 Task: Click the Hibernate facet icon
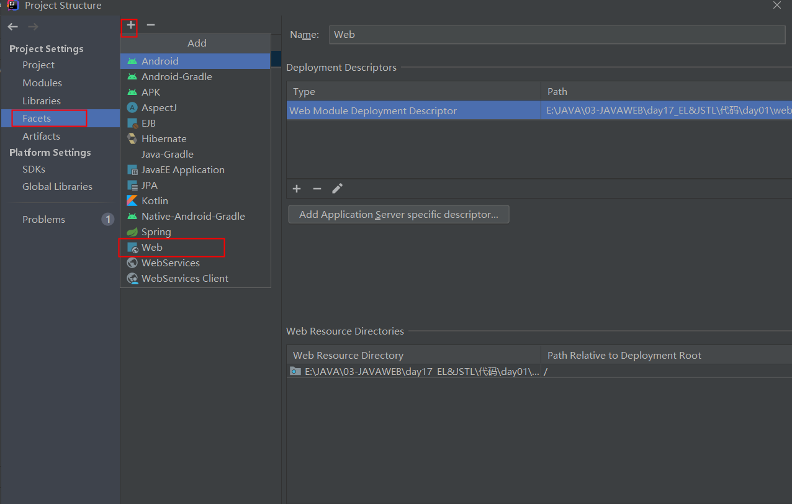[x=132, y=138]
